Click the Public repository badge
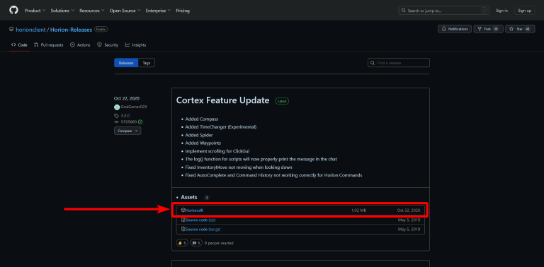544x267 pixels. 101,30
